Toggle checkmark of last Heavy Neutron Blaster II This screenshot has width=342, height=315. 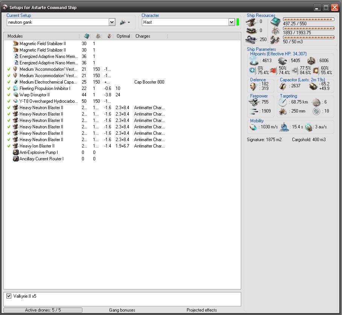coord(9,140)
